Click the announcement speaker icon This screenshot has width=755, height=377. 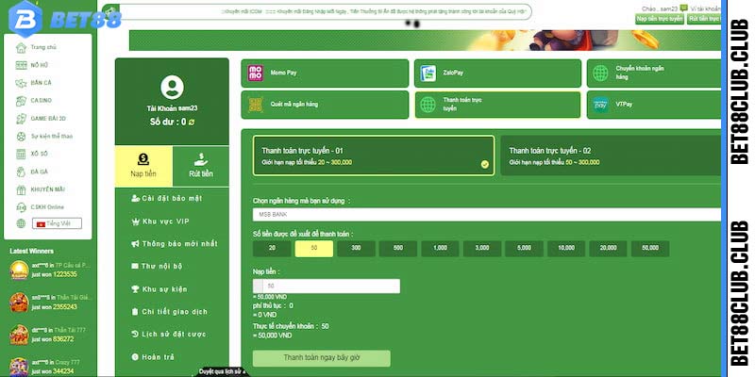(x=110, y=11)
